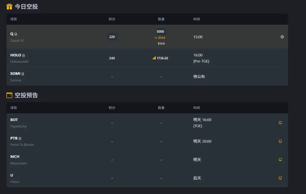Open the document icon beside HOLO
Image resolution: width=306 pixels, height=194 pixels.
tap(23, 56)
